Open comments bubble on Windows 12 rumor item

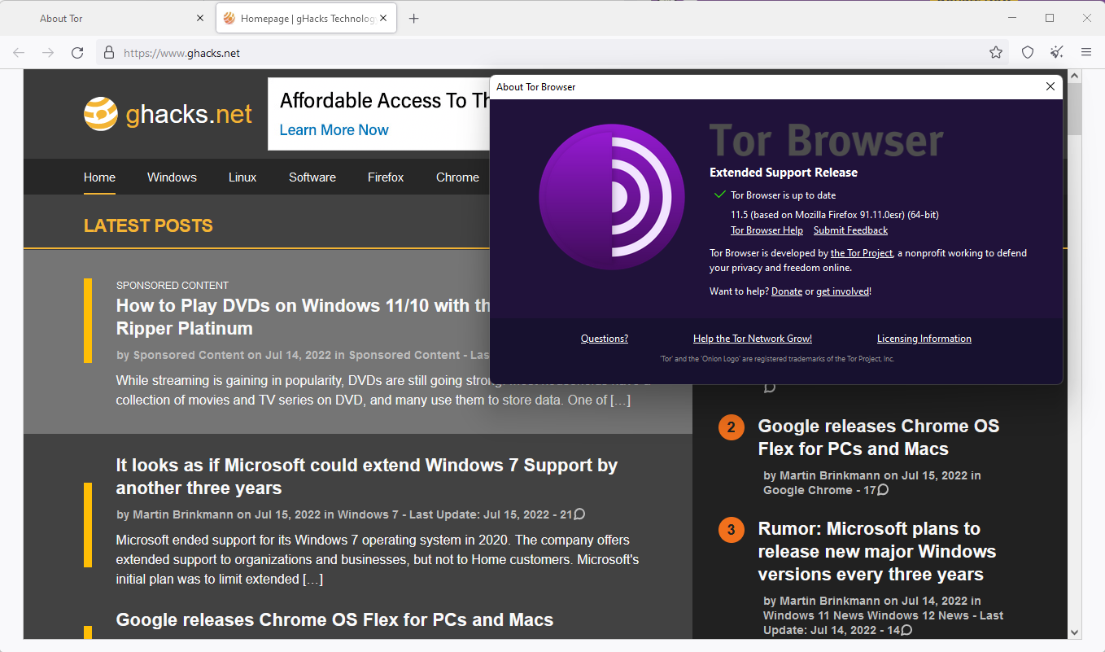click(x=906, y=630)
